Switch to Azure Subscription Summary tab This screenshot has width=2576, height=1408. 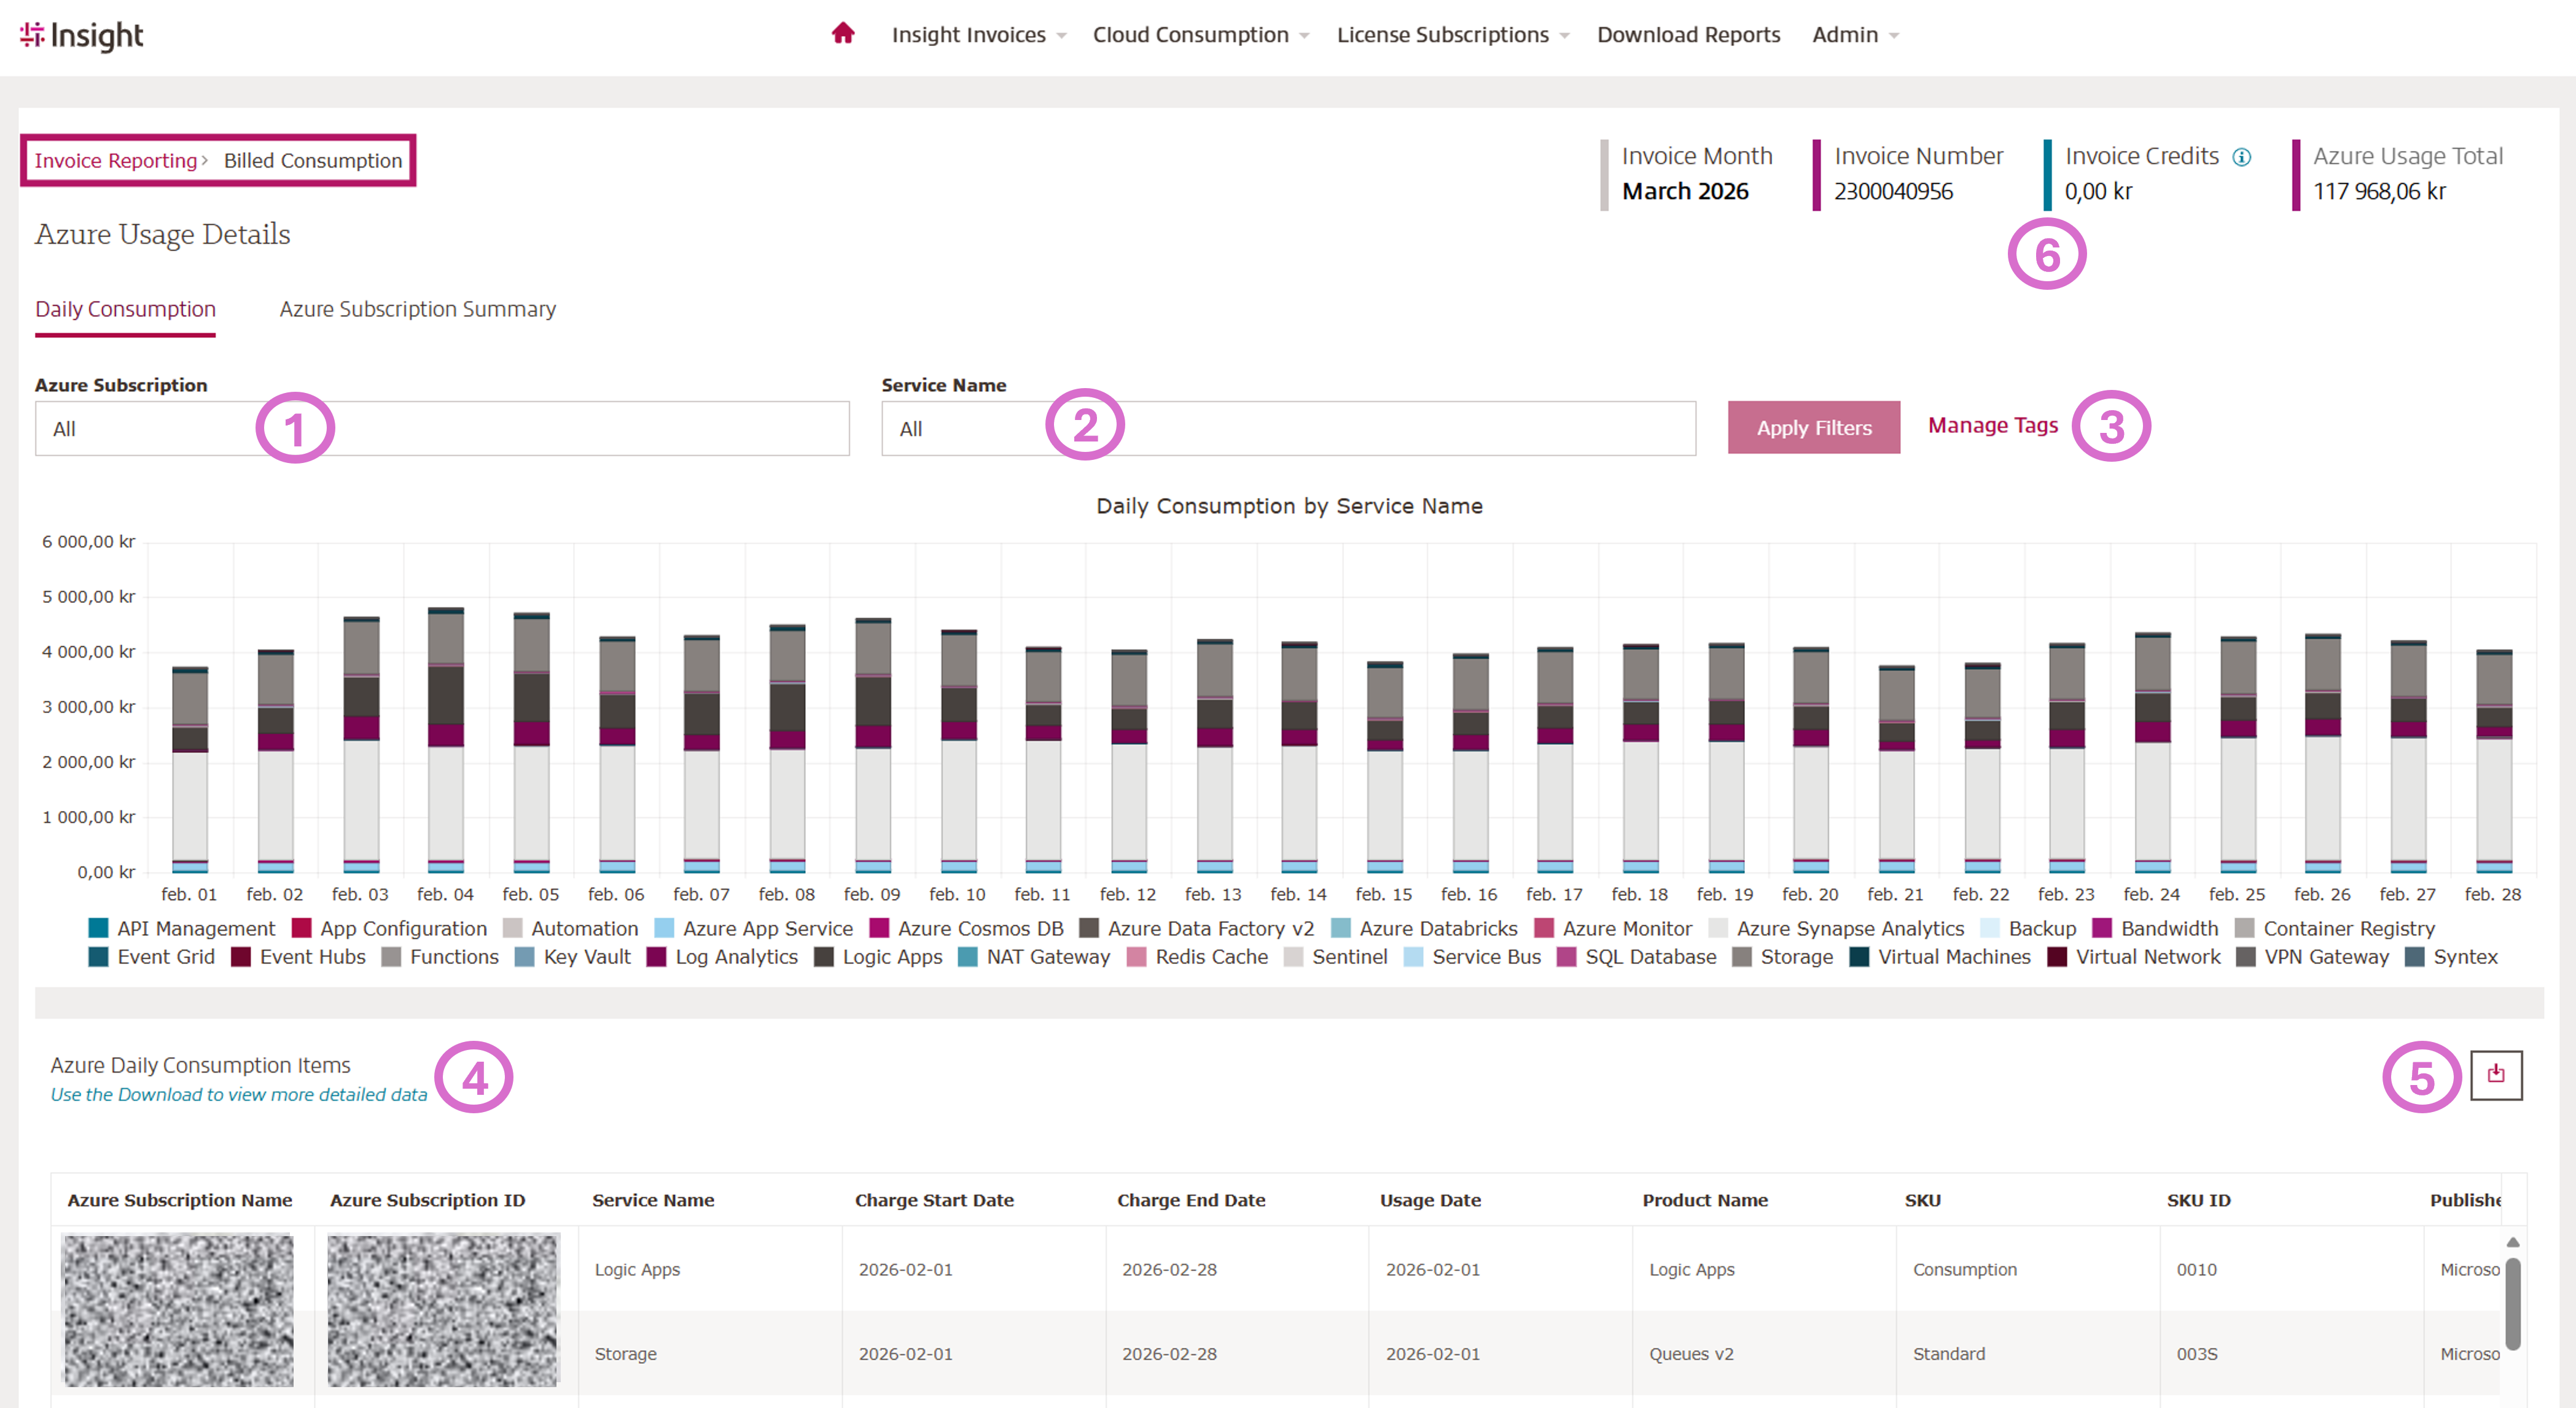pos(417,309)
